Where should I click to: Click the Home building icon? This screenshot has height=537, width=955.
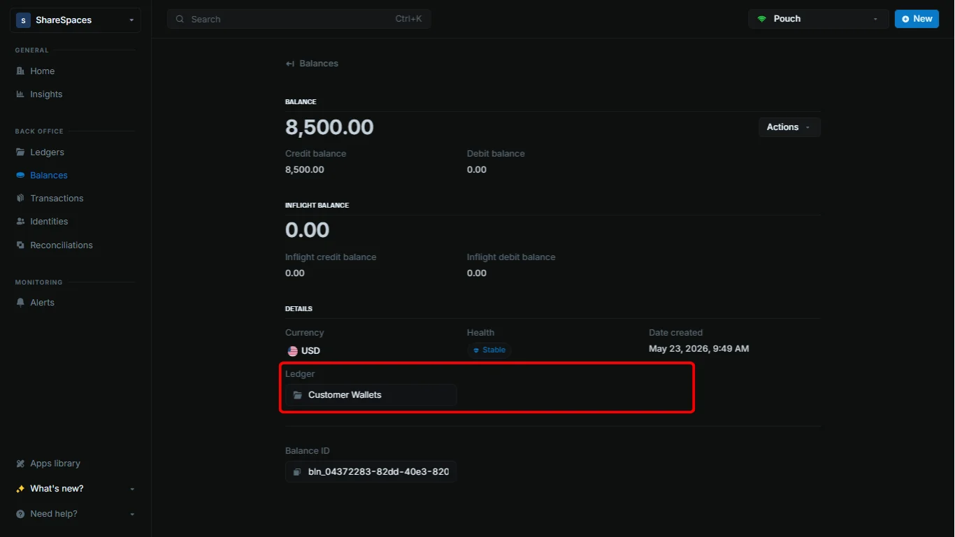coord(20,71)
